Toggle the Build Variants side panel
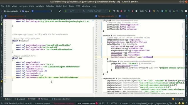The image size is (188, 105). (x=1, y=91)
